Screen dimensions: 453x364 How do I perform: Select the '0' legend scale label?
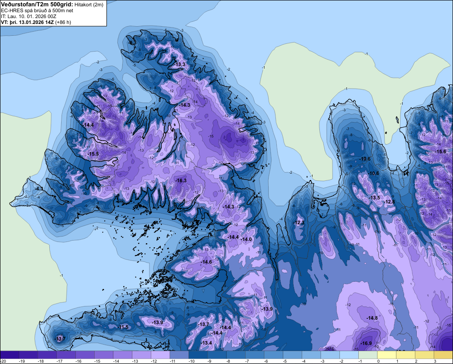[x=378, y=361]
